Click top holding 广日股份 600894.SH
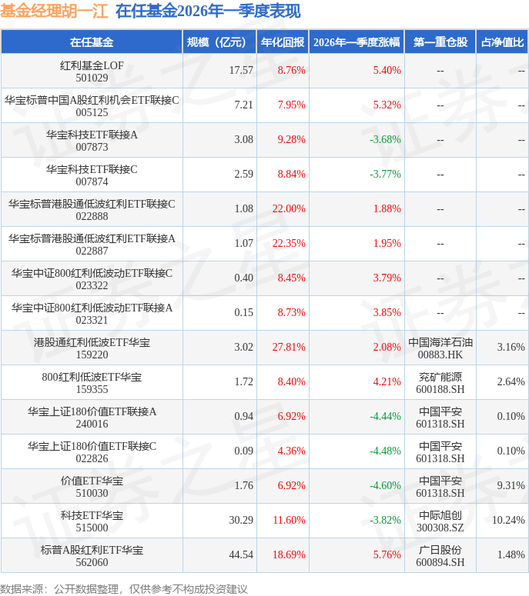Image resolution: width=529 pixels, height=596 pixels. click(440, 555)
